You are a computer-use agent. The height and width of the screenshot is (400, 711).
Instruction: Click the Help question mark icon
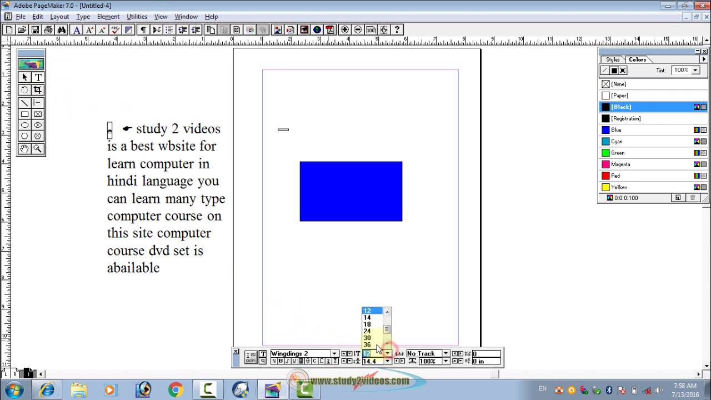[397, 29]
